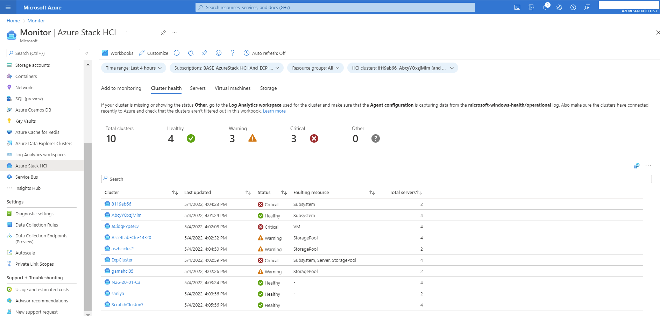The width and height of the screenshot is (660, 316).
Task: Pin this workbook to the dashboard
Action: click(x=204, y=53)
